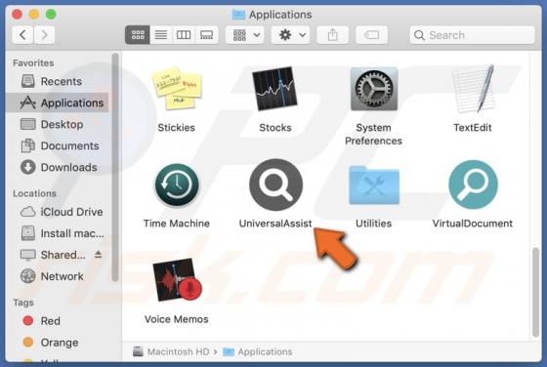
Task: Switch to column view
Action: (x=184, y=35)
